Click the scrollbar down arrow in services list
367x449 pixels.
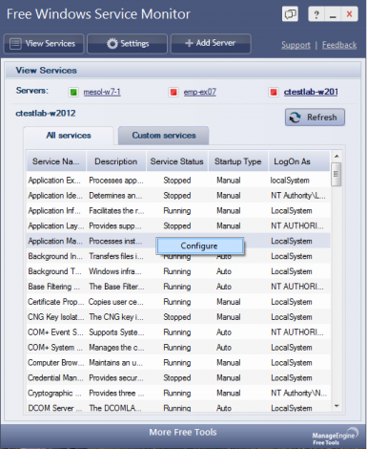point(336,406)
